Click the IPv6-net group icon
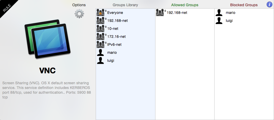 coord(101,45)
